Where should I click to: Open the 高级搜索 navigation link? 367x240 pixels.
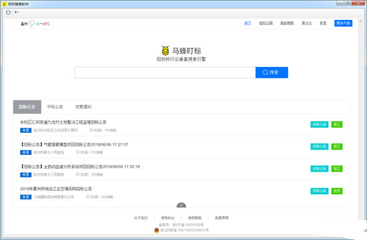287,23
